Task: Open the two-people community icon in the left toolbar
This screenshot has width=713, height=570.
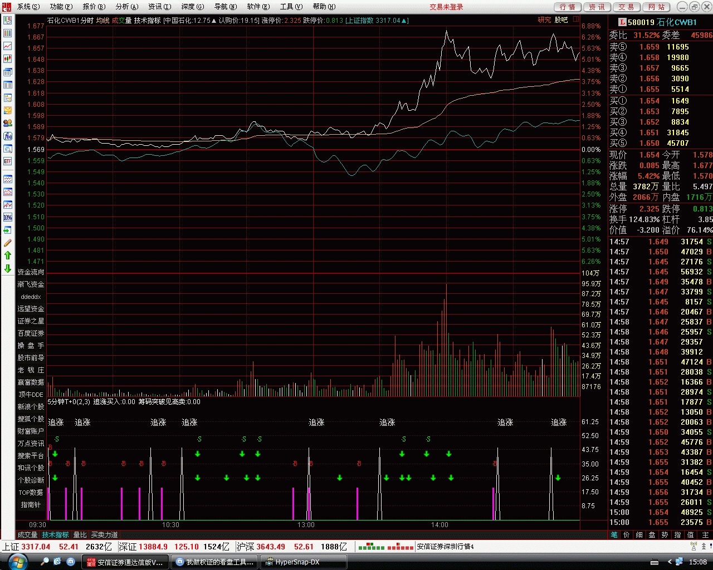Action: pyautogui.click(x=8, y=123)
